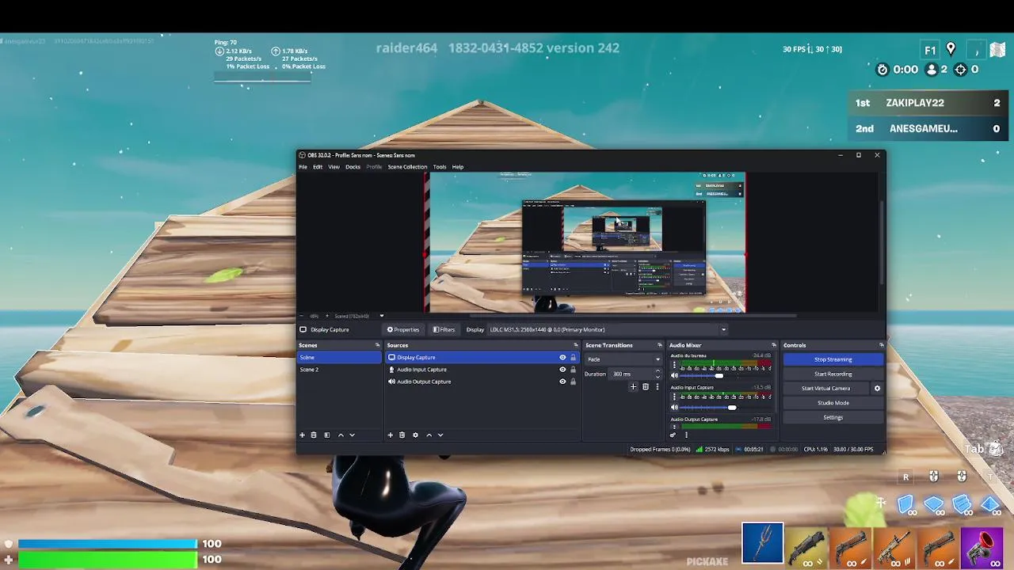Image resolution: width=1014 pixels, height=570 pixels.
Task: Move scene up with the up arrow
Action: pos(341,435)
